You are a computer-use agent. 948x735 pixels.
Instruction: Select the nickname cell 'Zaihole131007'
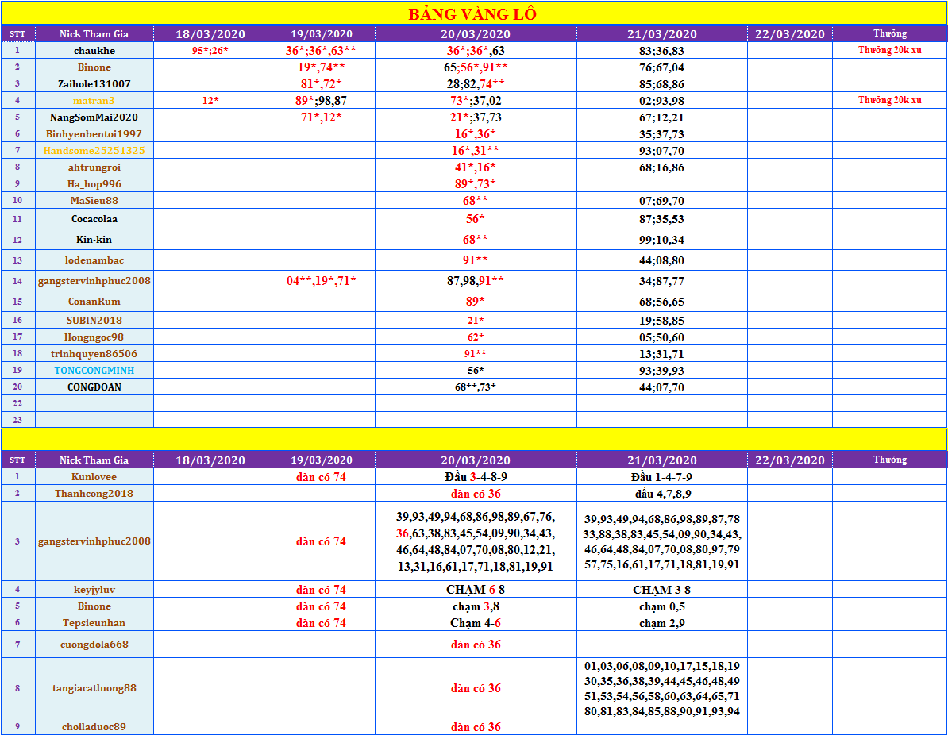tap(94, 84)
